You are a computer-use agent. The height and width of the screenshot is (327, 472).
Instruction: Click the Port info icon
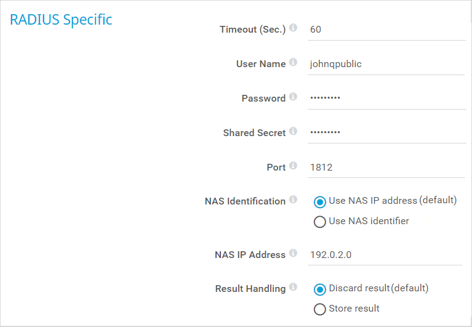pyautogui.click(x=293, y=166)
